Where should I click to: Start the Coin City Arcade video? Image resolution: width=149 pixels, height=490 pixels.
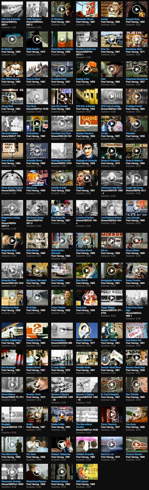pos(62,96)
